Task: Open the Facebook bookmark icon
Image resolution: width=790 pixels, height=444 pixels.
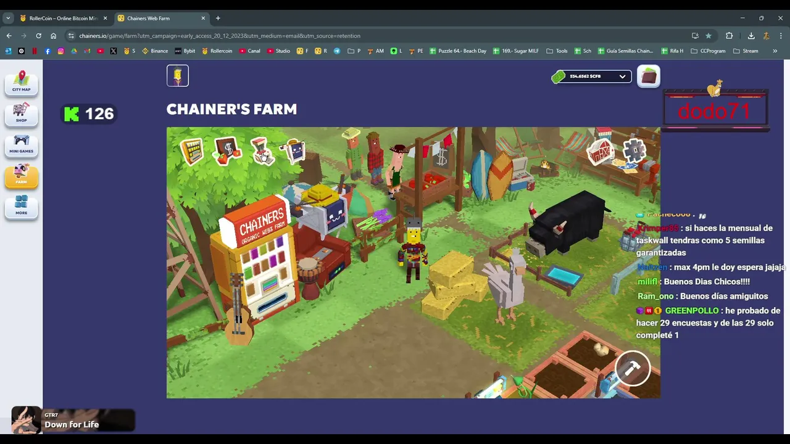Action: click(48, 51)
